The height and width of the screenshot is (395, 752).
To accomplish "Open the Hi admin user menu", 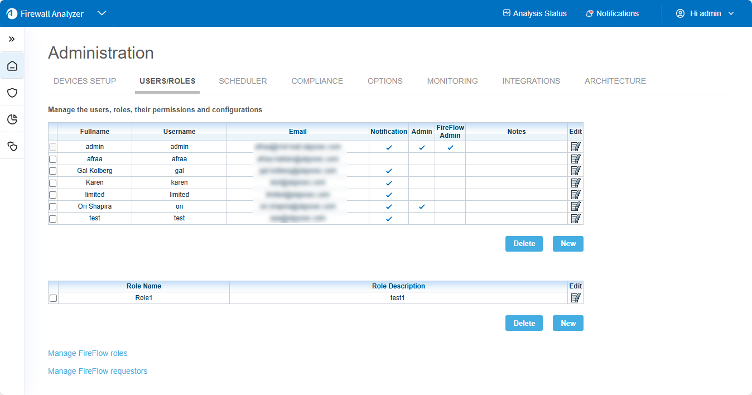I will coord(705,13).
